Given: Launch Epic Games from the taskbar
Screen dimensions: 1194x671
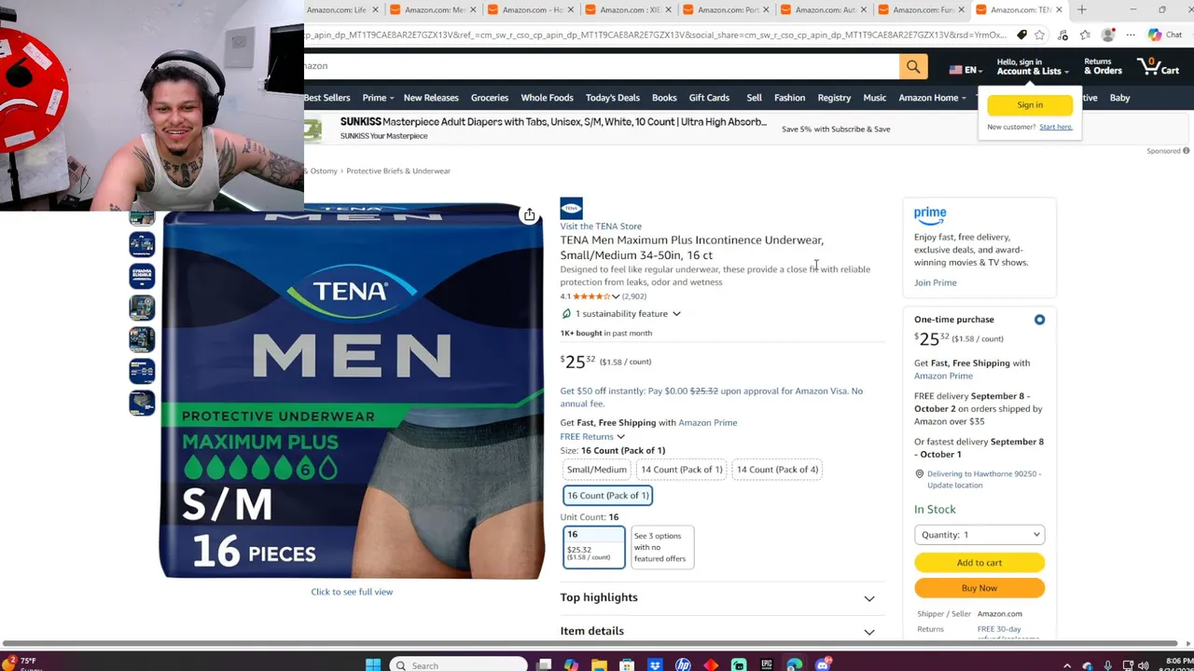Looking at the screenshot, I should 767,664.
